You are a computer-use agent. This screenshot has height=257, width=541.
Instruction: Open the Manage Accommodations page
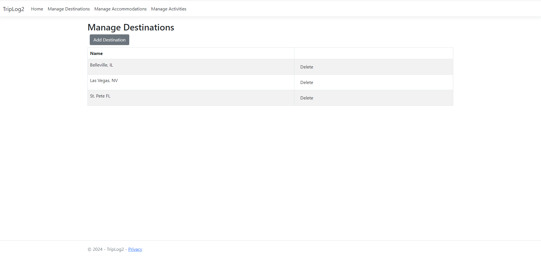[120, 9]
